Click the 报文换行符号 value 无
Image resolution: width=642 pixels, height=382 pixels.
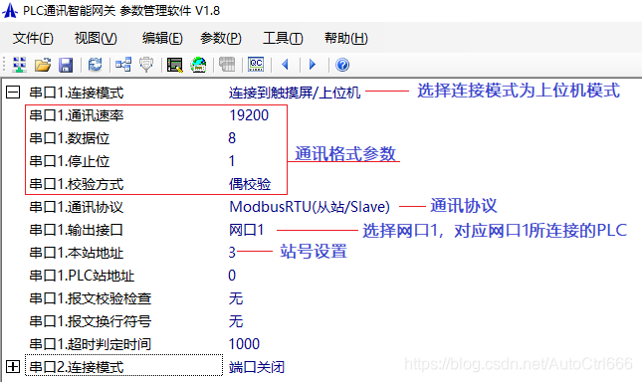236,321
